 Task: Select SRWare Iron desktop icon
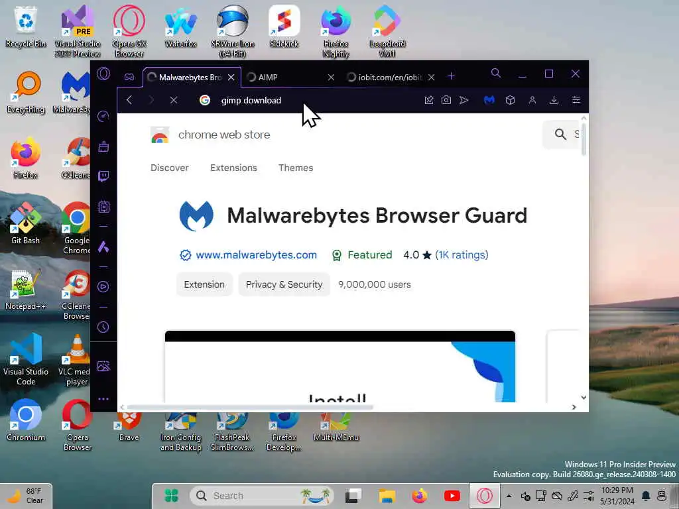233,32
